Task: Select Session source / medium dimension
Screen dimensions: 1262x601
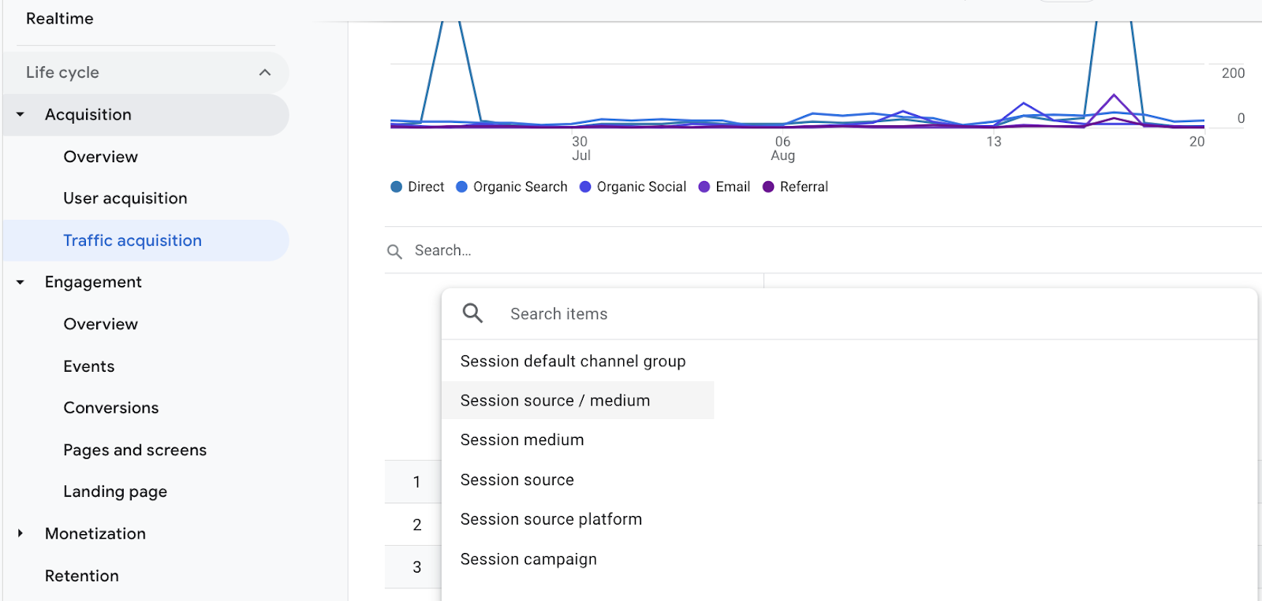Action: pos(555,400)
